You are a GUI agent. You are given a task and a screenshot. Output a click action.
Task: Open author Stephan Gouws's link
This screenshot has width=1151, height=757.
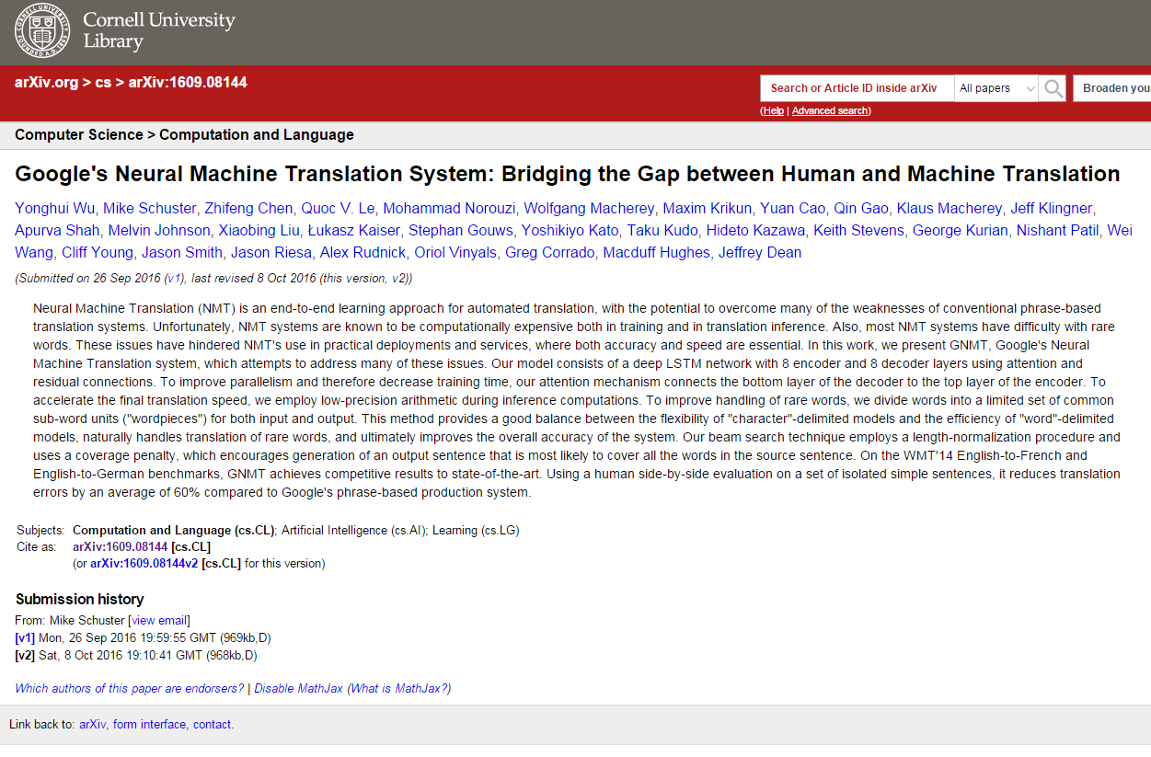point(460,230)
